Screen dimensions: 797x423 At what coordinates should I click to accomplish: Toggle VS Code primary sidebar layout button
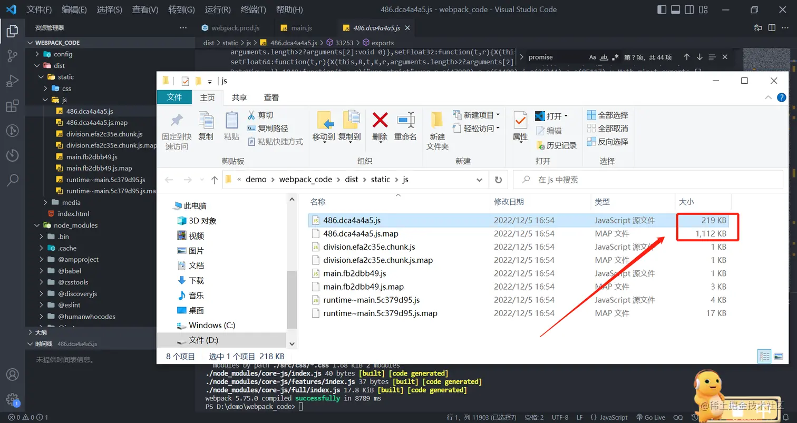point(662,9)
